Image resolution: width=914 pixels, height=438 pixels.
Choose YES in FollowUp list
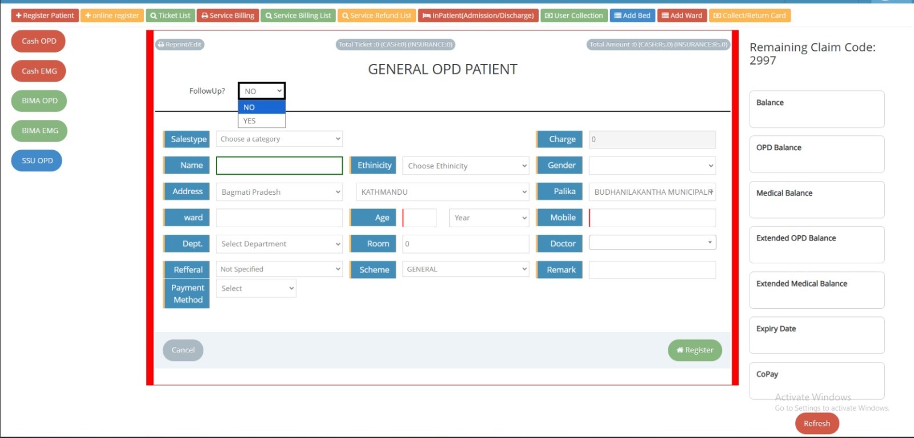[262, 121]
